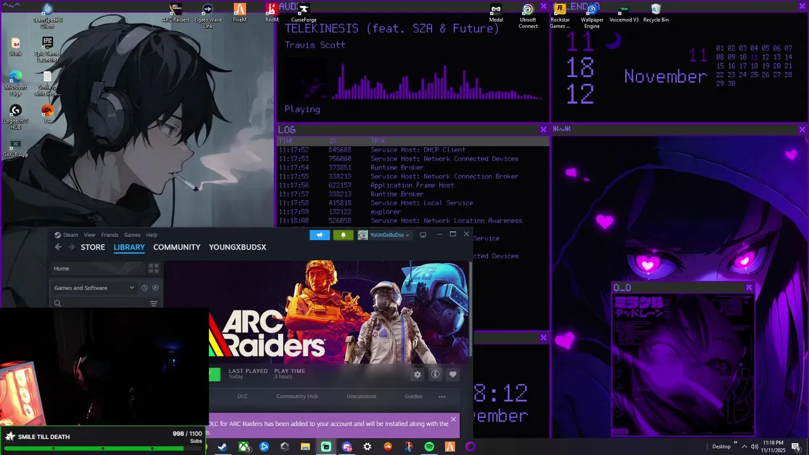The image size is (809, 455).
Task: Open Steam notifications bell
Action: click(343, 235)
